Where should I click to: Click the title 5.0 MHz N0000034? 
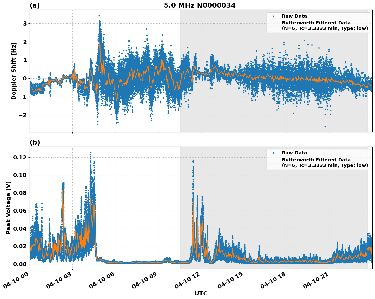point(200,5)
